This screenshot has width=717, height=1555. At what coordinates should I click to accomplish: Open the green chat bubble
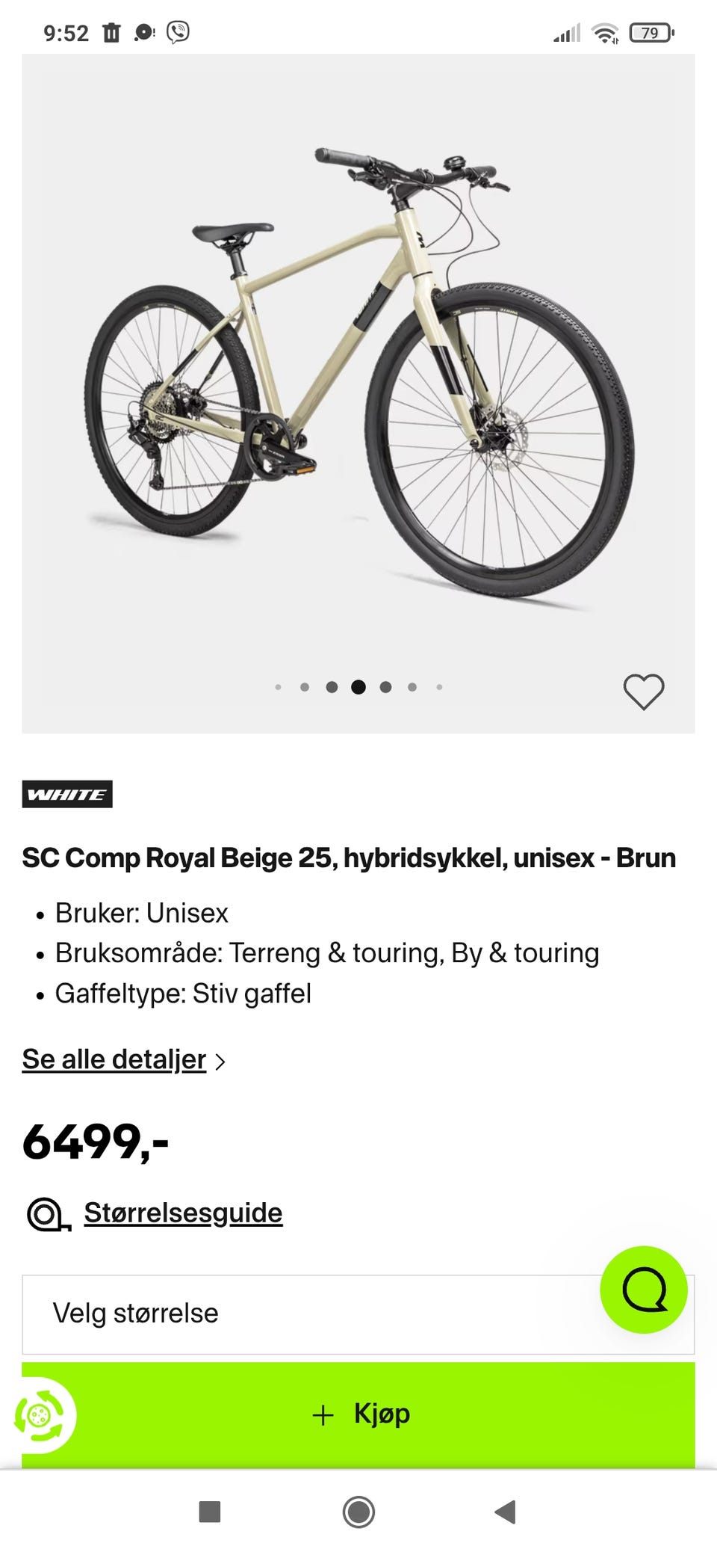click(644, 1289)
